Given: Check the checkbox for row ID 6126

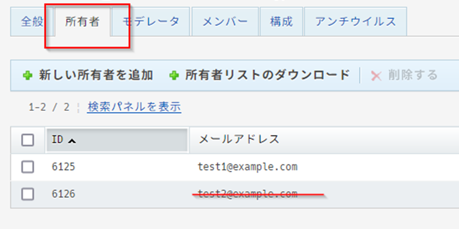Looking at the screenshot, I should point(28,194).
